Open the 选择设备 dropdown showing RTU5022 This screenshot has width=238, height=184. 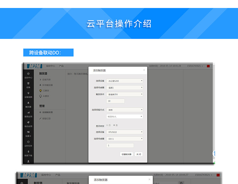click(125, 132)
